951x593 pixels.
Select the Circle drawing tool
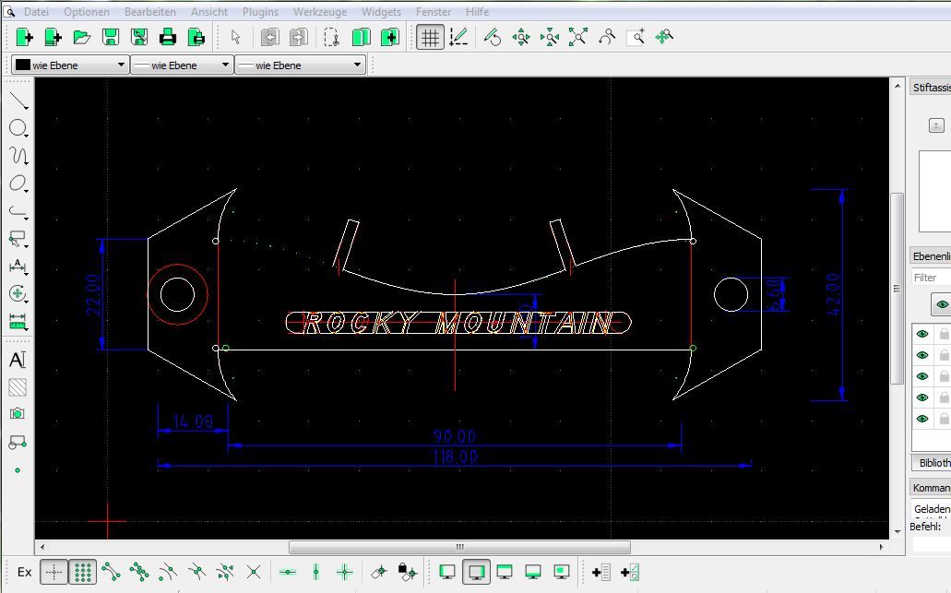18,128
